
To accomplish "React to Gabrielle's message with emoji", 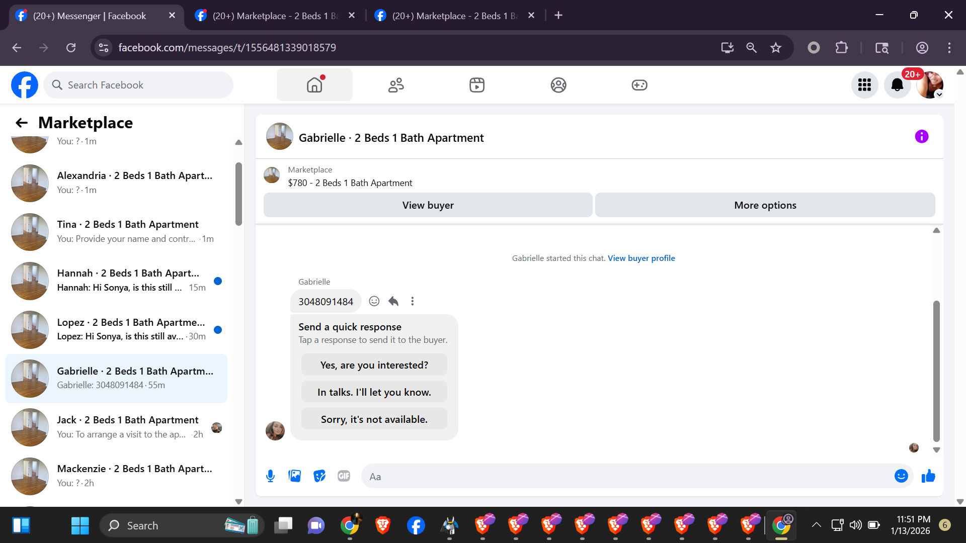I will click(x=374, y=301).
